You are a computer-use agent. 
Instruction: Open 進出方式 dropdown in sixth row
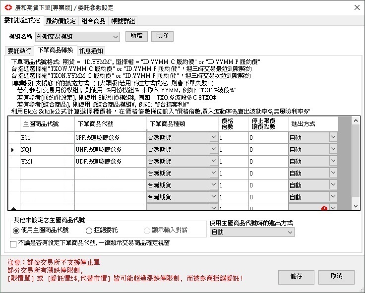click(x=313, y=197)
